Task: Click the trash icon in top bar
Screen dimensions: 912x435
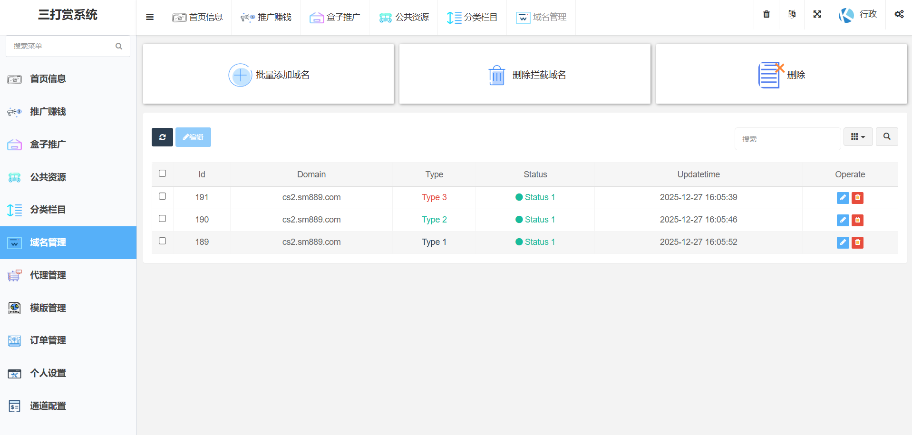Action: click(x=766, y=14)
